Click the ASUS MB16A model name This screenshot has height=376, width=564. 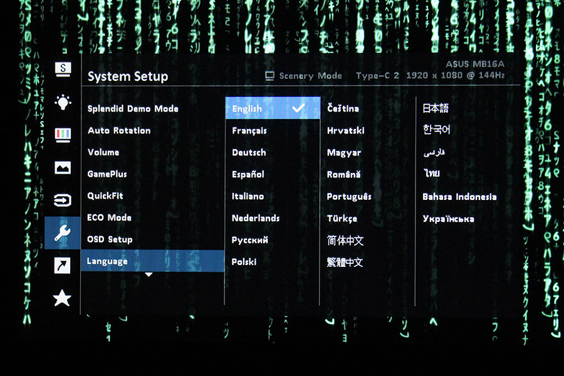tap(475, 64)
